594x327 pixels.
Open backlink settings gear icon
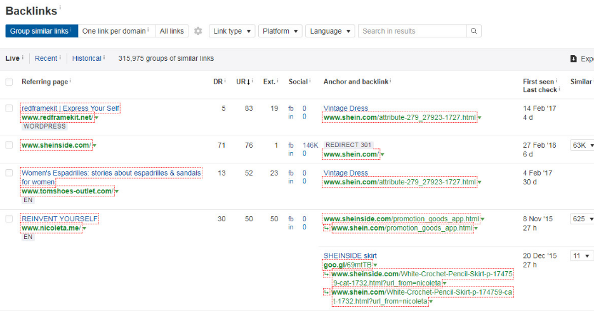[198, 31]
